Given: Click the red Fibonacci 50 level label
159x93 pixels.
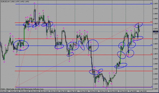Looking at the screenshot, I should point(151,54).
